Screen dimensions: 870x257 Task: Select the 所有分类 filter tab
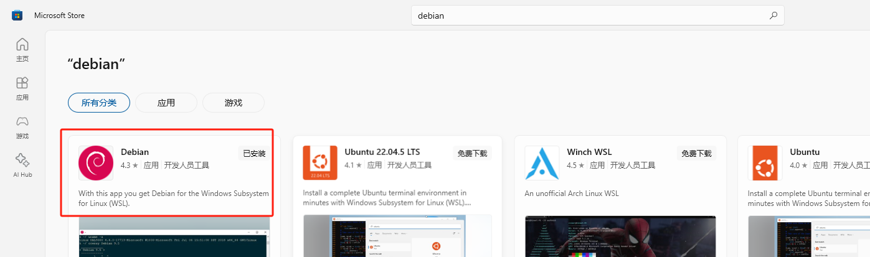click(x=99, y=103)
